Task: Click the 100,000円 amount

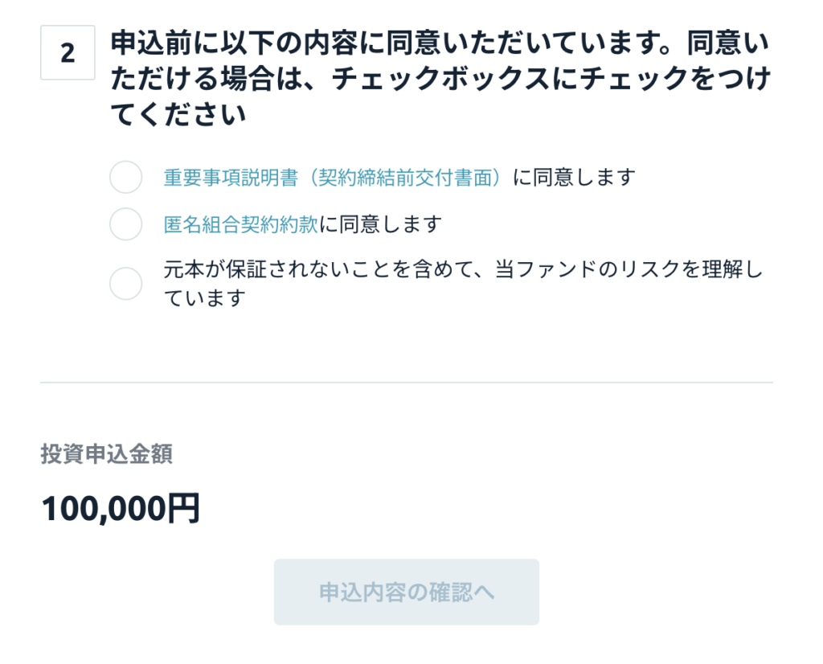Action: (120, 509)
